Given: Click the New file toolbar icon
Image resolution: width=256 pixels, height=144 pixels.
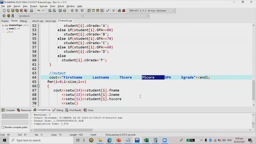Looking at the screenshot, I should (x=4, y=11).
